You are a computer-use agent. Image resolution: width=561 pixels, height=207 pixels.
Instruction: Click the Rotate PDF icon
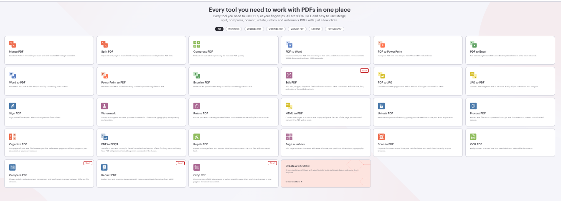197,106
